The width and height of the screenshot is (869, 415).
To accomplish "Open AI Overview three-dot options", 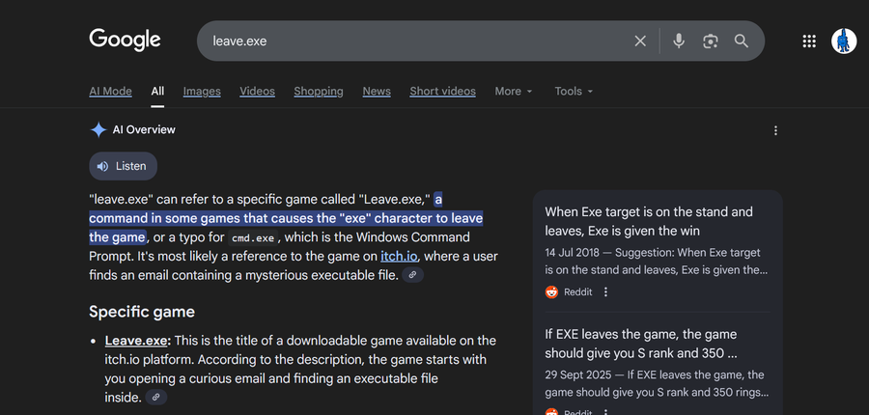I will coord(775,130).
